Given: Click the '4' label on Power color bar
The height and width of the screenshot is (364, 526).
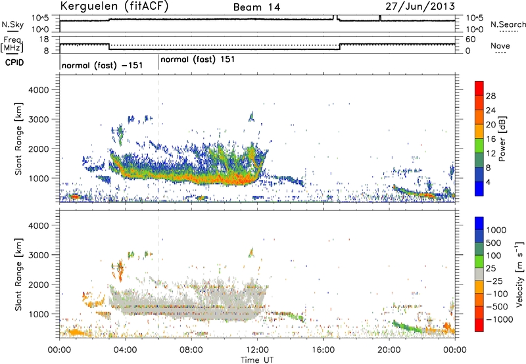Looking at the screenshot, I should (489, 182).
